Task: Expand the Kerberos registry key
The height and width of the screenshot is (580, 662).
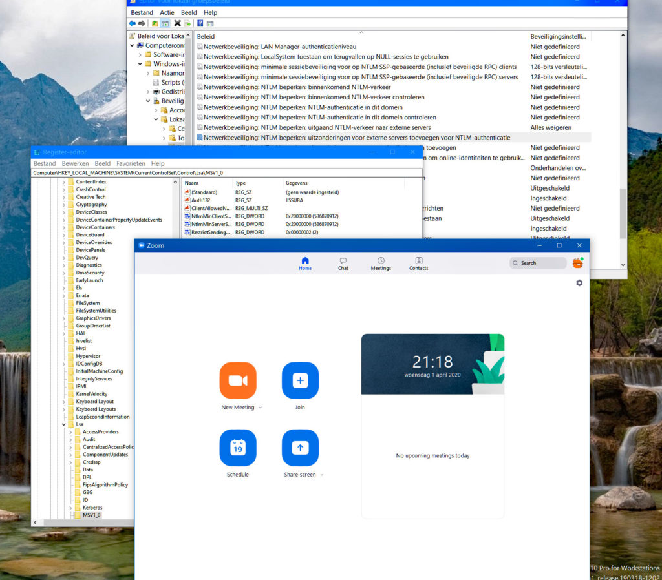Action: click(x=70, y=508)
